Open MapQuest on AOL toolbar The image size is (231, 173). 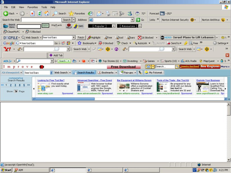point(207,61)
